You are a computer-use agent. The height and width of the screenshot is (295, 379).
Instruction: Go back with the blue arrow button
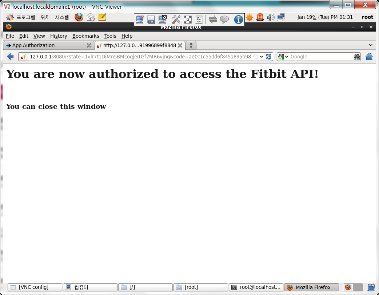pos(10,57)
